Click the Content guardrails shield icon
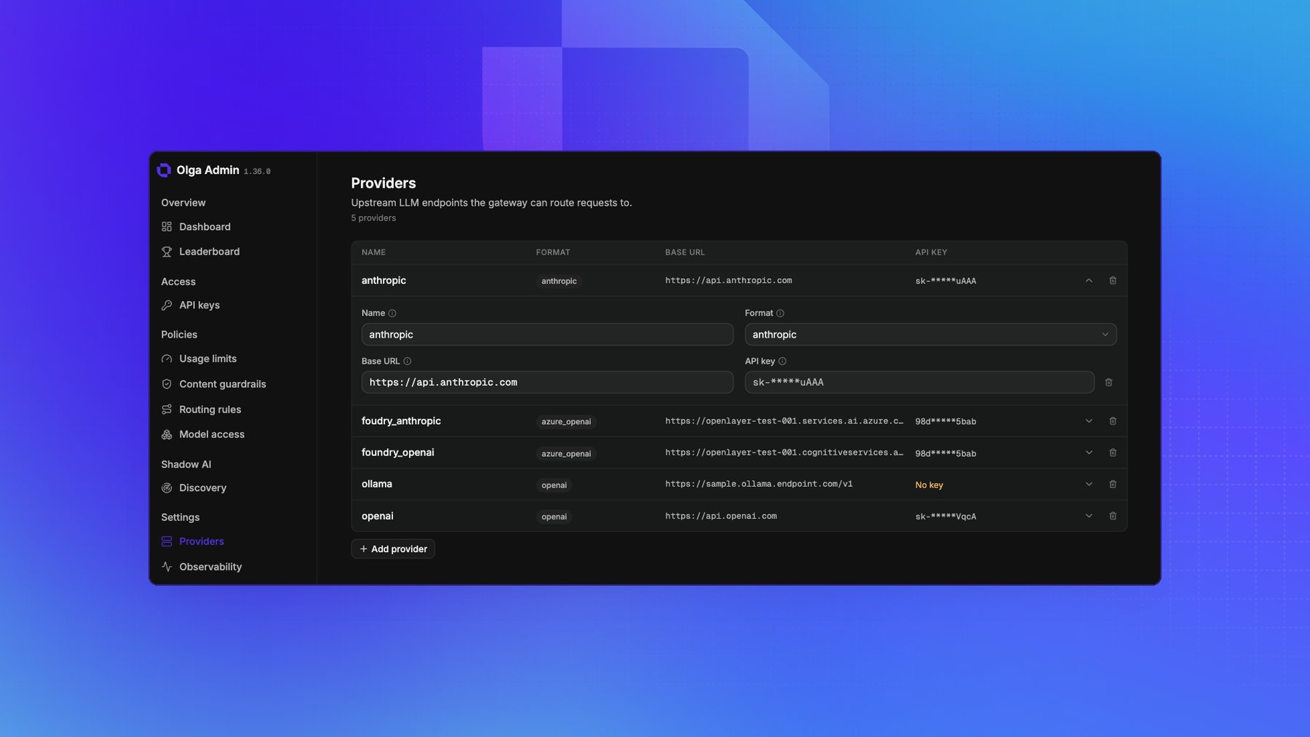This screenshot has width=1310, height=737. point(167,384)
